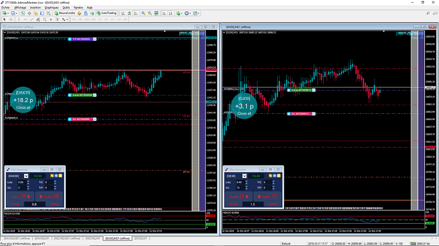The image size is (439, 246).
Task: Open the Affichage menu
Action: (x=20, y=8)
